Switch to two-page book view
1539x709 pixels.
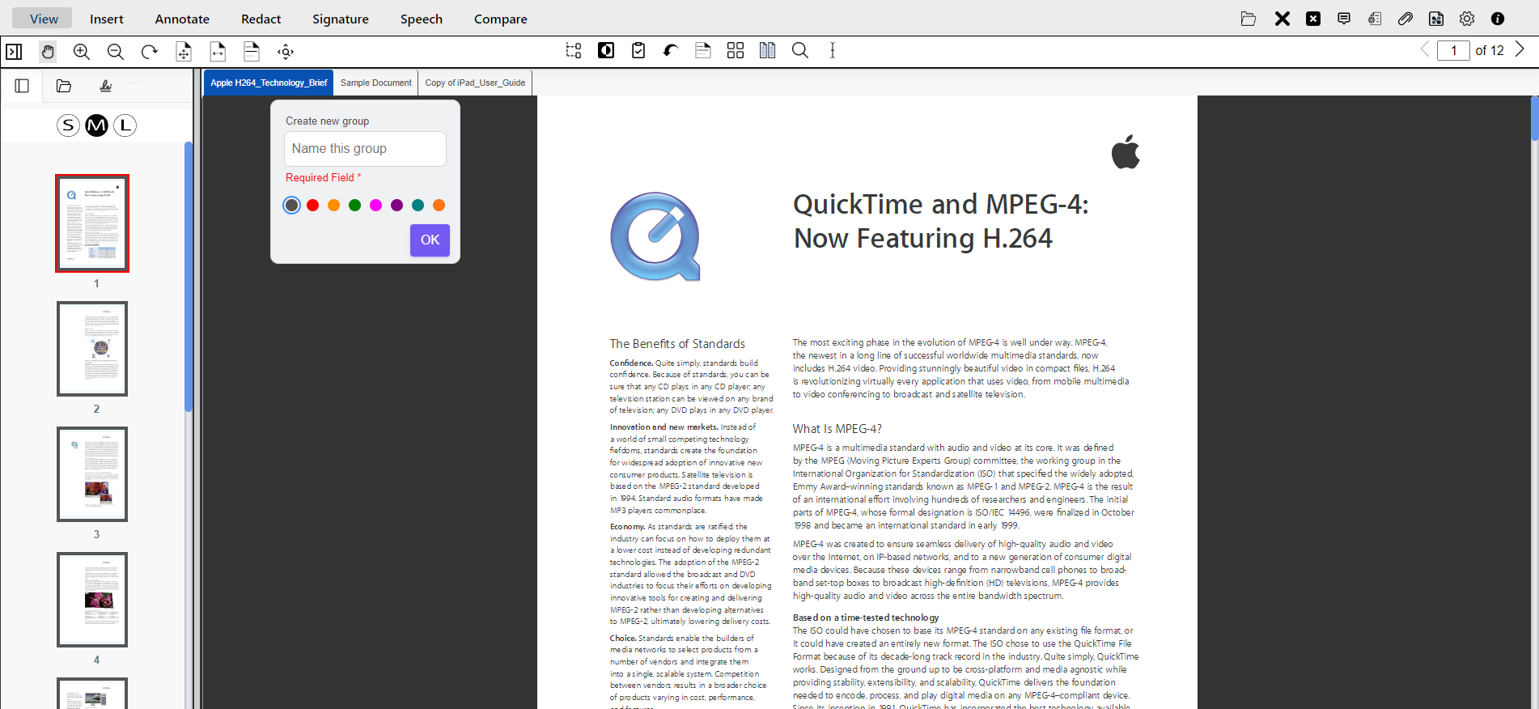768,50
